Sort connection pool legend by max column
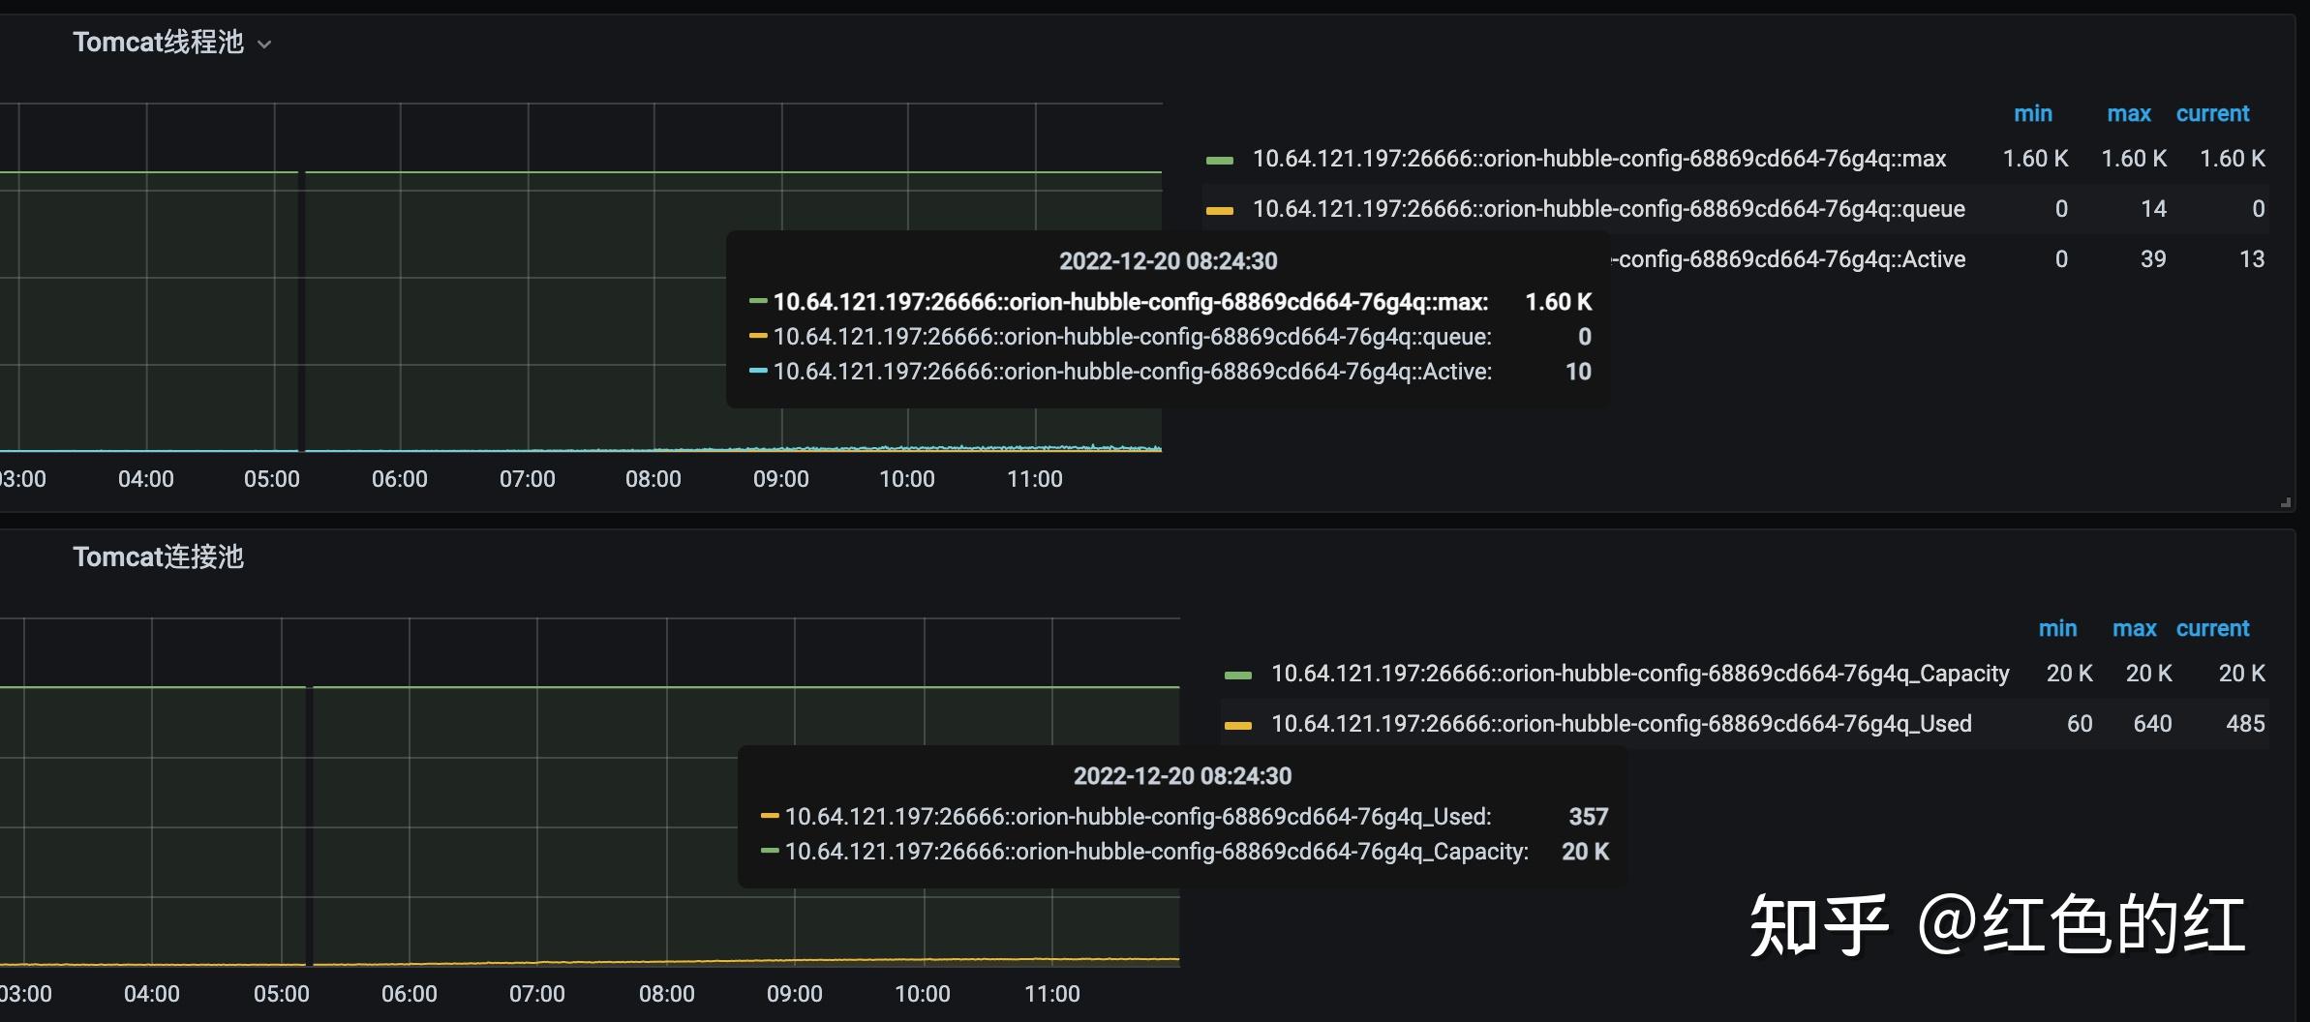 tap(2134, 629)
